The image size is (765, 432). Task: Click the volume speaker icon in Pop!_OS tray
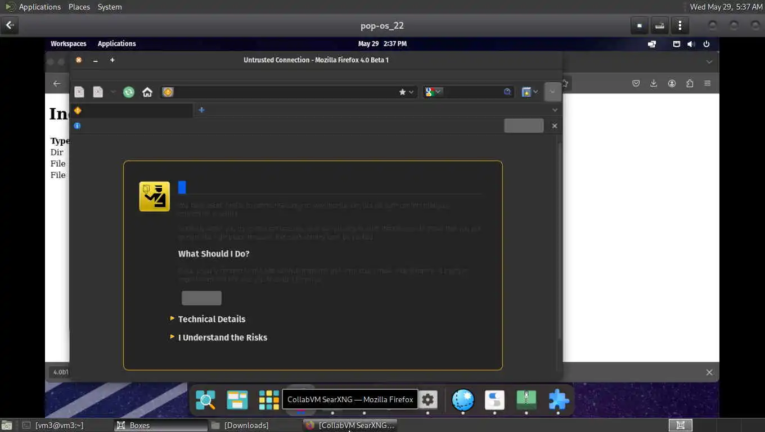click(691, 44)
